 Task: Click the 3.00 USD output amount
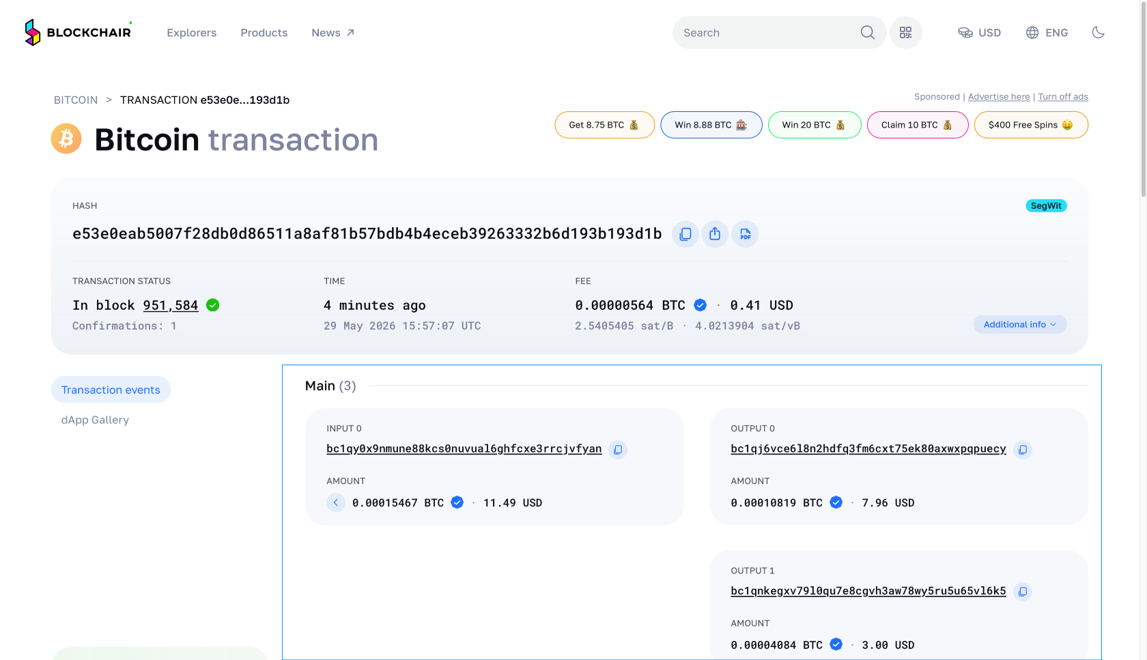(888, 644)
